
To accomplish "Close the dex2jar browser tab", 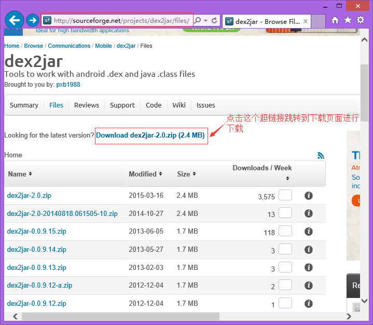I will click(306, 22).
